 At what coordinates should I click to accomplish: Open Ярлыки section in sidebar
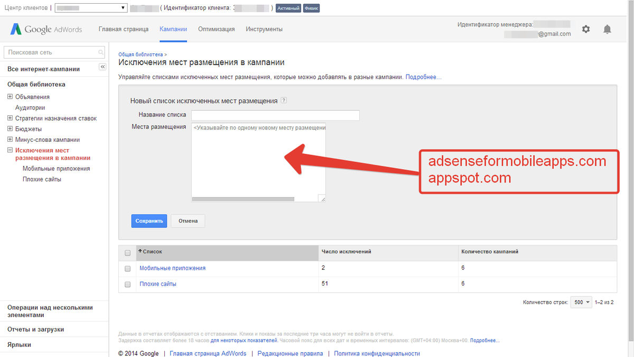coord(19,344)
